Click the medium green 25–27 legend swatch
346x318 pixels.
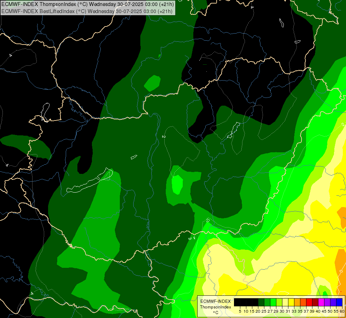pos(267,302)
